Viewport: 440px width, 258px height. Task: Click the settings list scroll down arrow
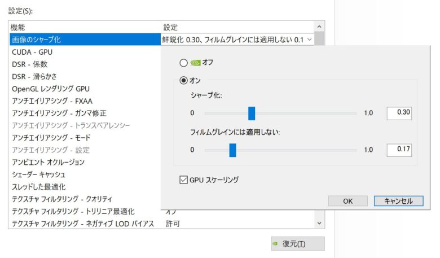coord(319,223)
